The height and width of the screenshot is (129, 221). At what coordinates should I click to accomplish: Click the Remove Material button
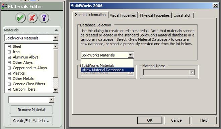click(31, 110)
